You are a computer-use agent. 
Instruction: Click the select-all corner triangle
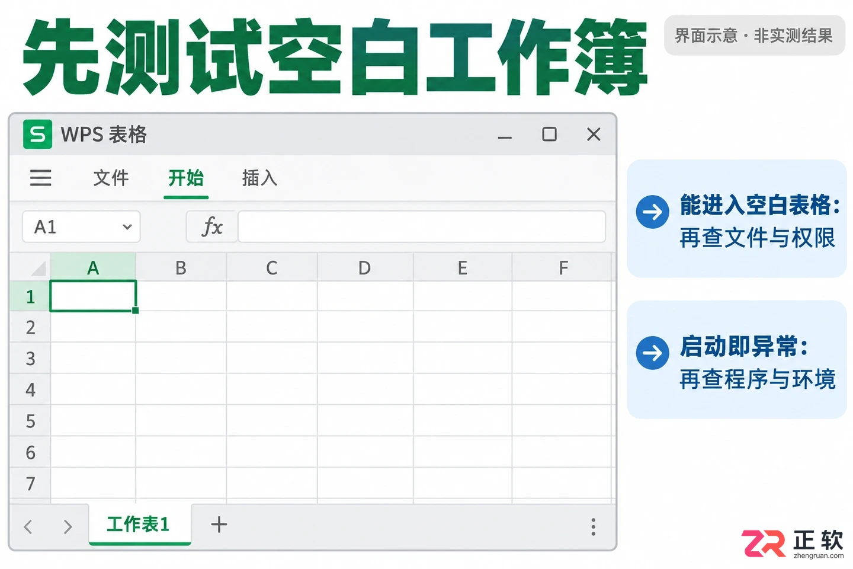[x=39, y=268]
